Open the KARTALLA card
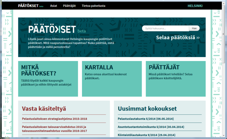 (112, 79)
